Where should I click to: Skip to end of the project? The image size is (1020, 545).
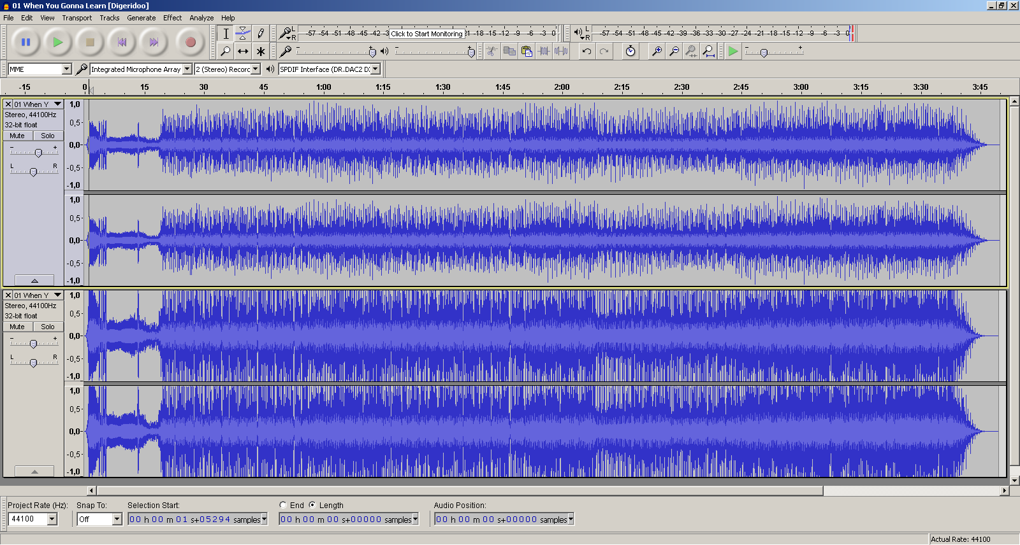pos(154,42)
